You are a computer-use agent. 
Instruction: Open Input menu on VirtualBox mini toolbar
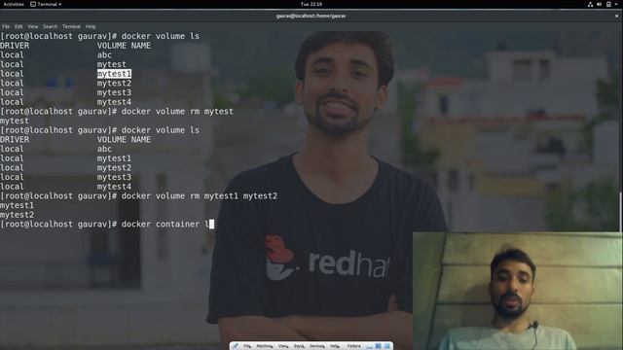point(299,346)
